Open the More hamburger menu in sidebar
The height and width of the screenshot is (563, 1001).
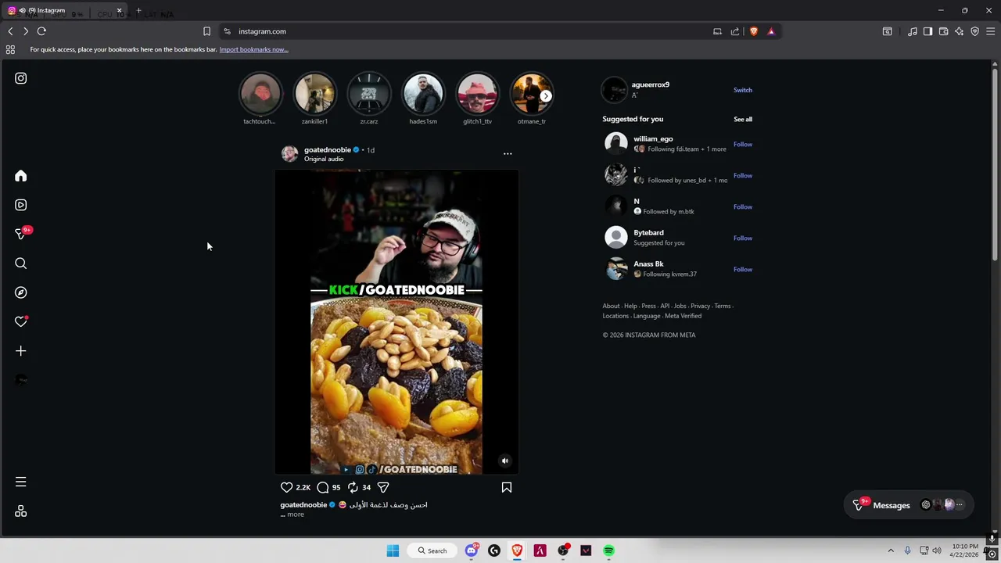click(21, 482)
